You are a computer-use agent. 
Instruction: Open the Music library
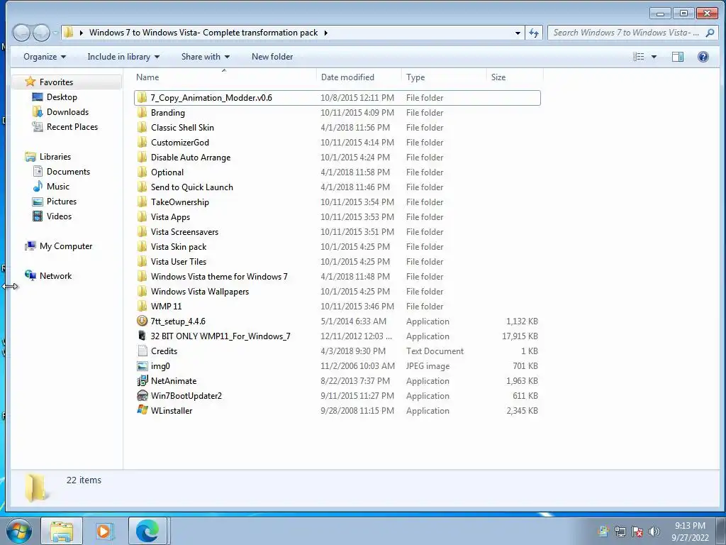coord(58,187)
